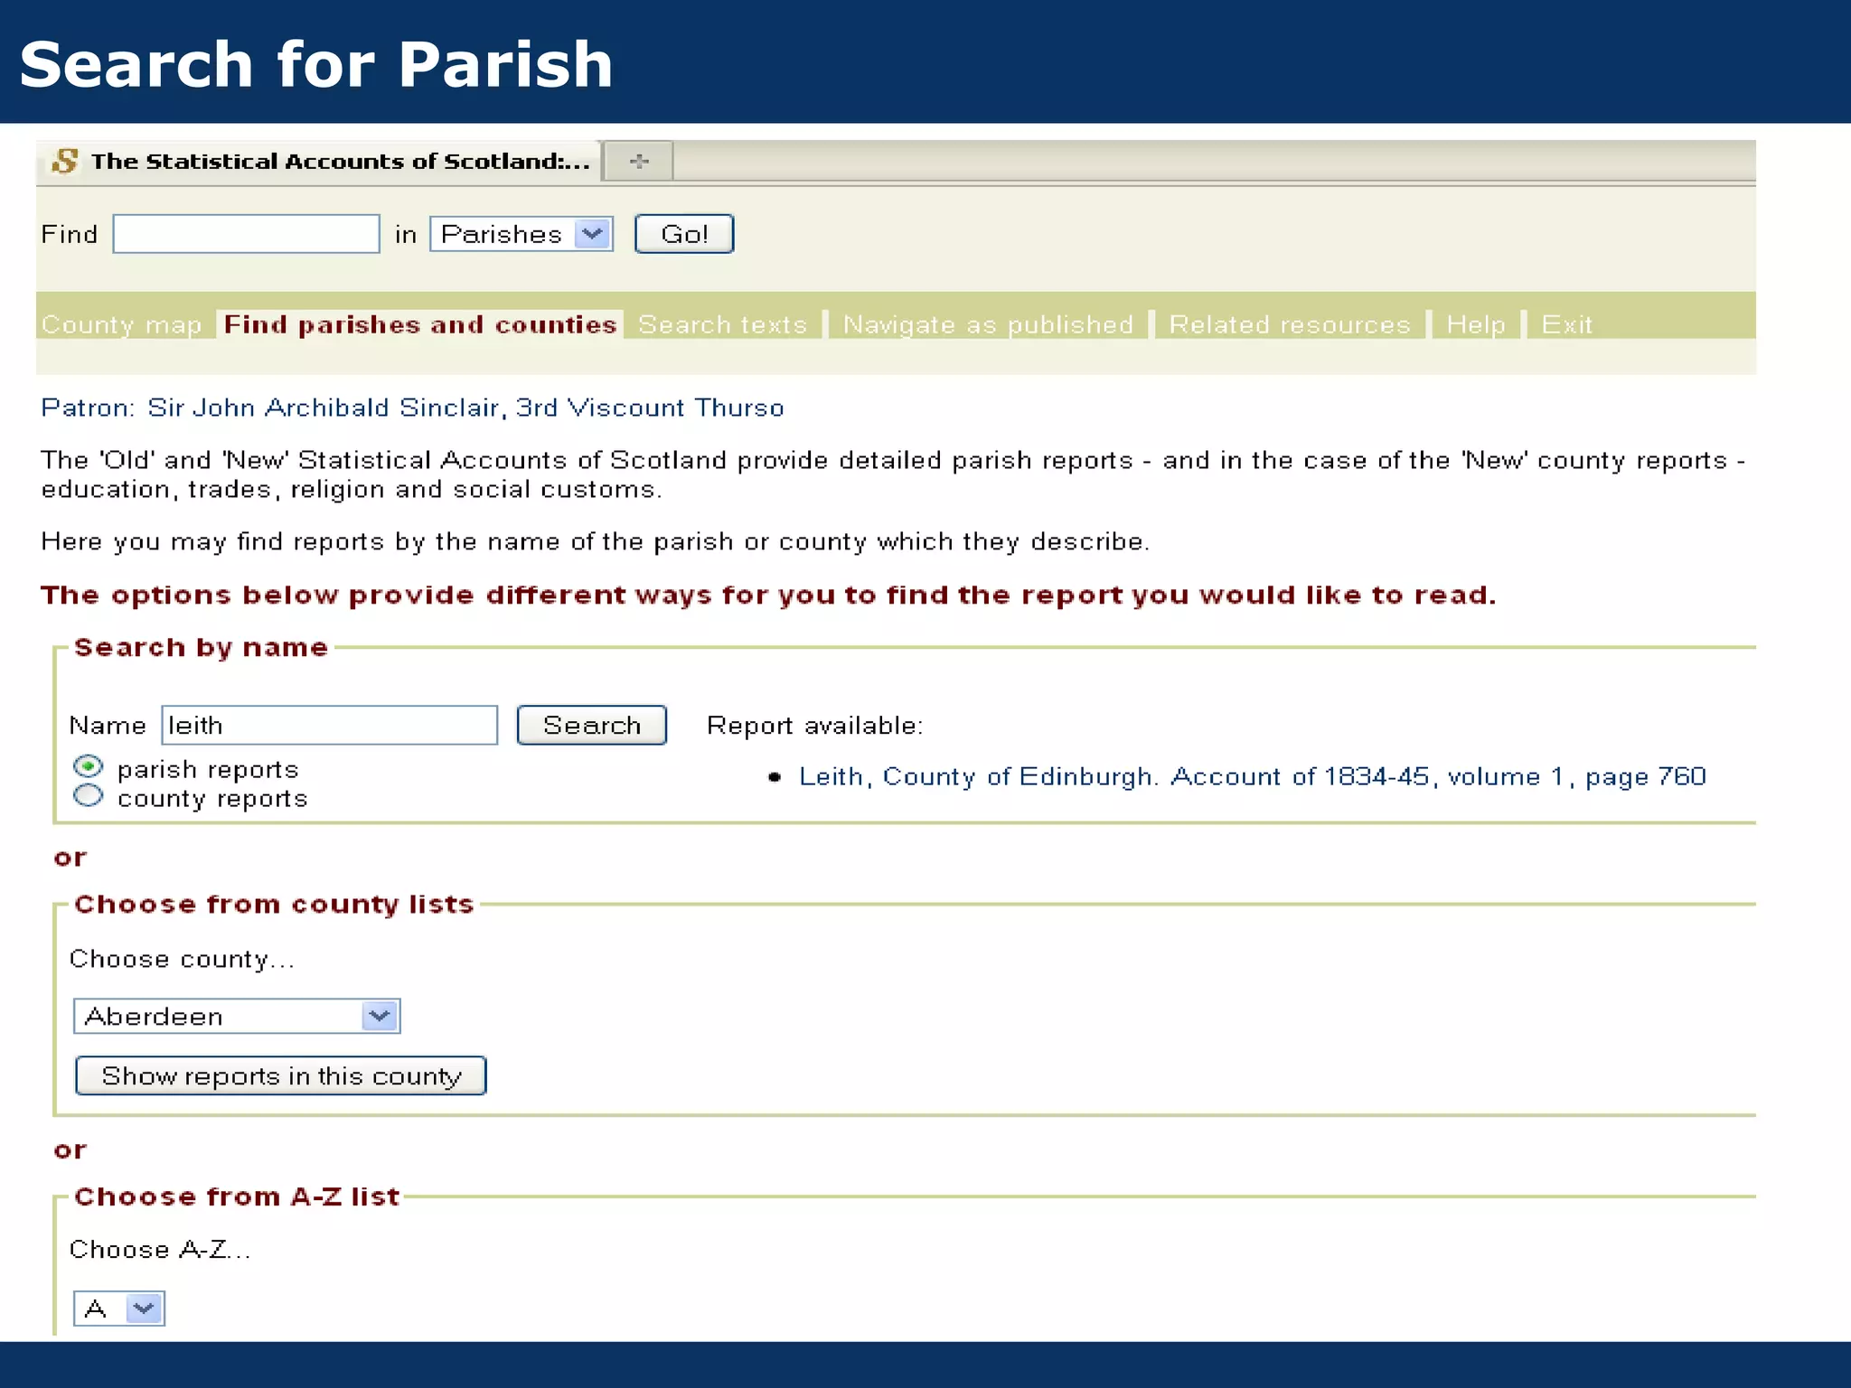Click Exit in navigation bar
The height and width of the screenshot is (1388, 1851).
[x=1566, y=324]
